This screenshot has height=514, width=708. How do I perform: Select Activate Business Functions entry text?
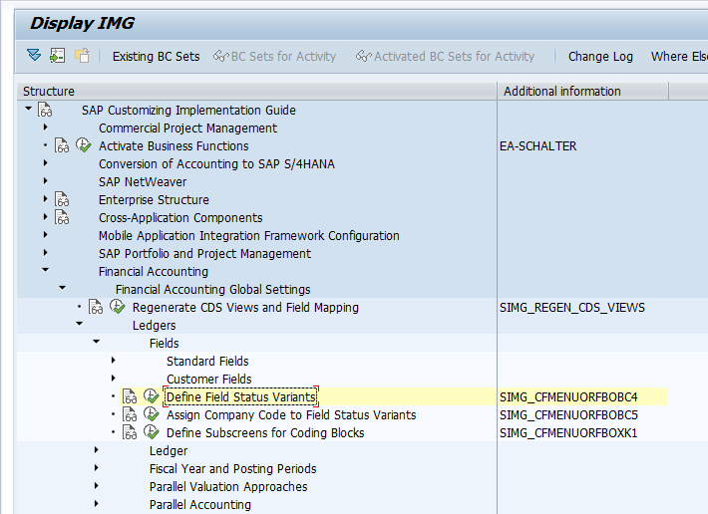tap(174, 146)
